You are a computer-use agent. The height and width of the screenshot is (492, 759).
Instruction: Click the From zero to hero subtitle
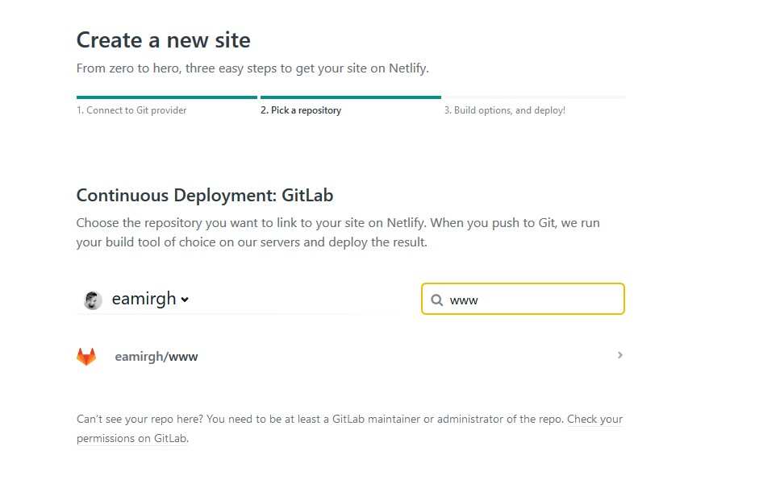(252, 68)
